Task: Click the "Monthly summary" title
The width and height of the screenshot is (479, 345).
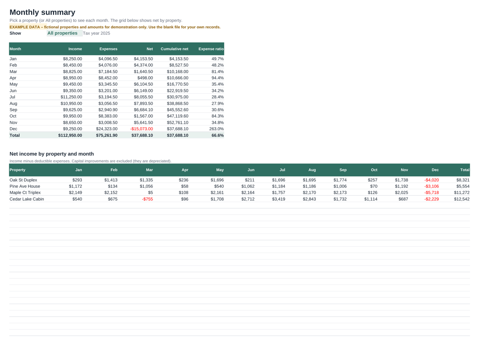Action: [x=42, y=12]
